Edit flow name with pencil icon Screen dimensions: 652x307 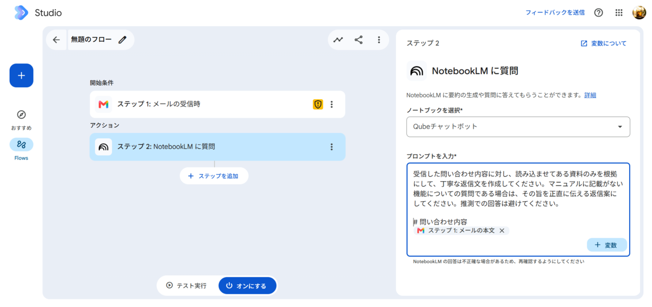click(123, 40)
